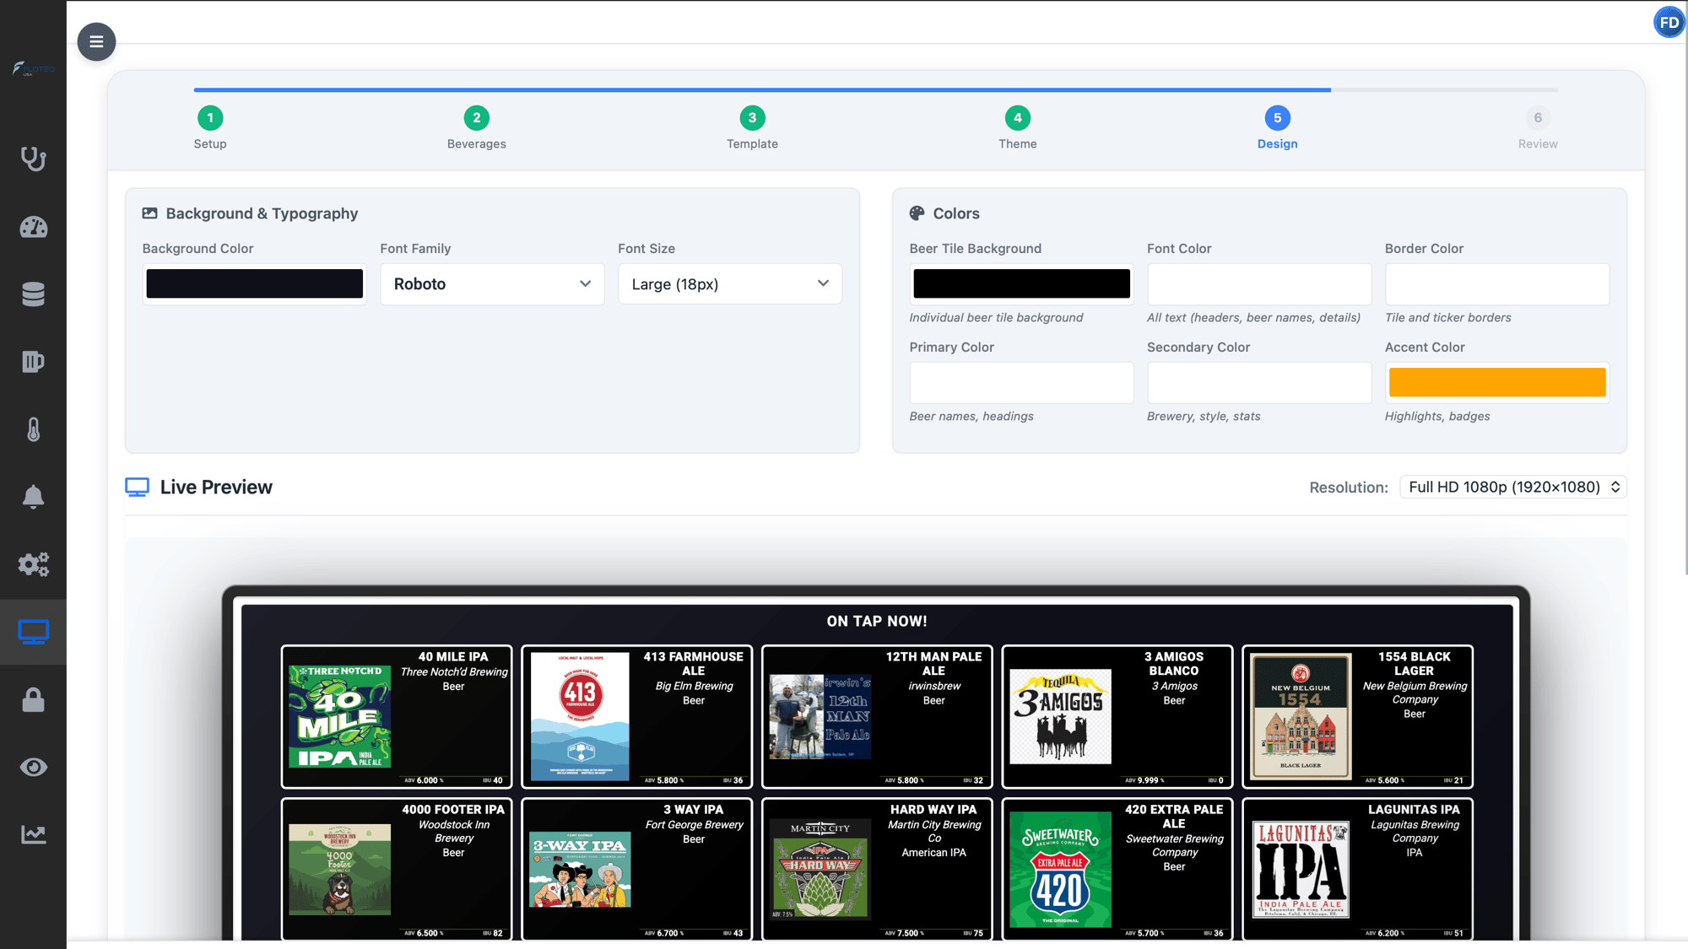Click the eye visibility sidebar icon

coord(33,767)
